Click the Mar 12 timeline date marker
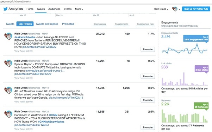 point(23,15)
